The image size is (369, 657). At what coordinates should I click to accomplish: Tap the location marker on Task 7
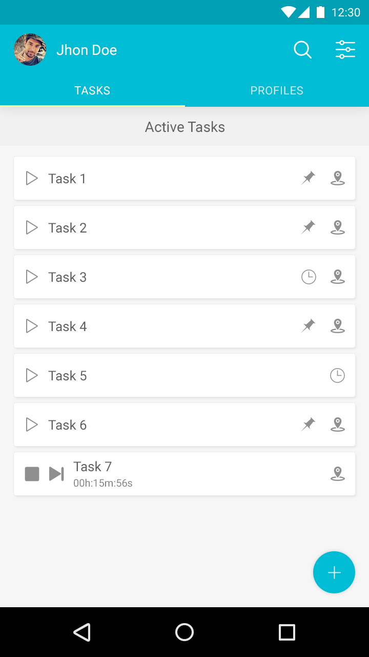(x=337, y=474)
